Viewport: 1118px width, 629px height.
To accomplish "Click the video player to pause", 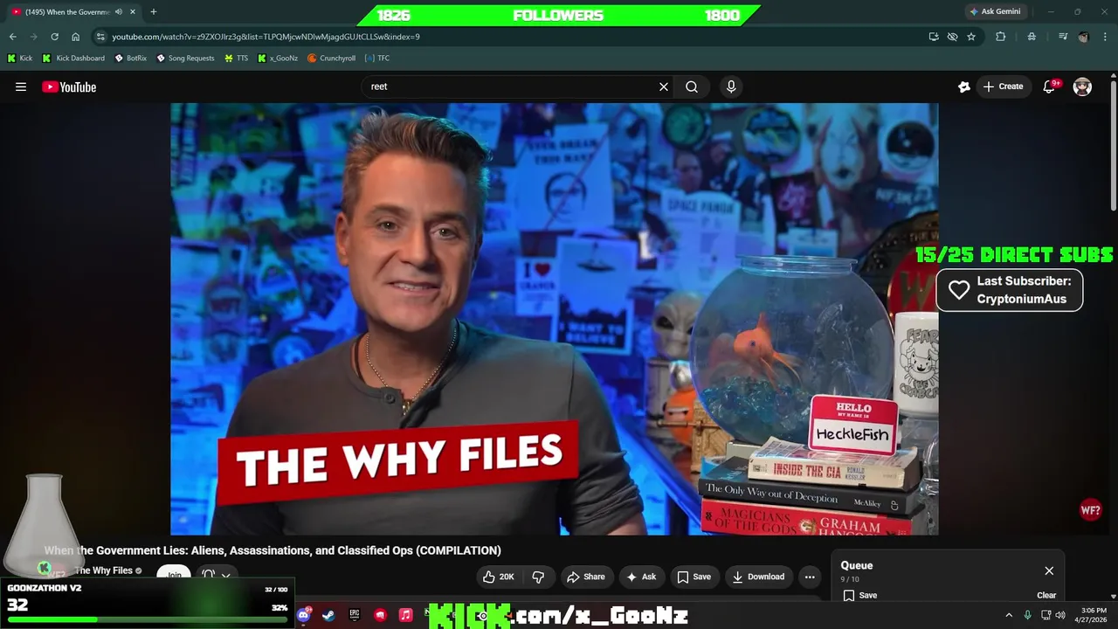I will click(554, 319).
